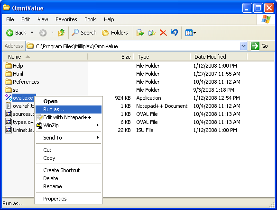Open the File menu
Viewport: 277px width, 210px height.
point(10,19)
